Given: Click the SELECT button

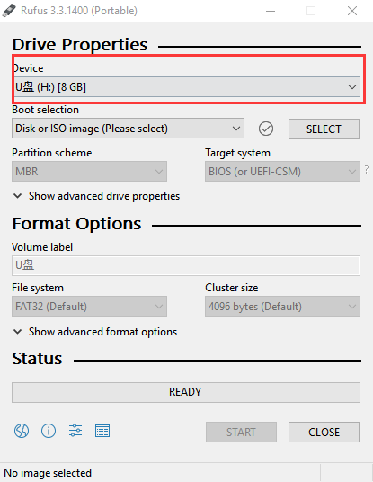Looking at the screenshot, I should 324,129.
